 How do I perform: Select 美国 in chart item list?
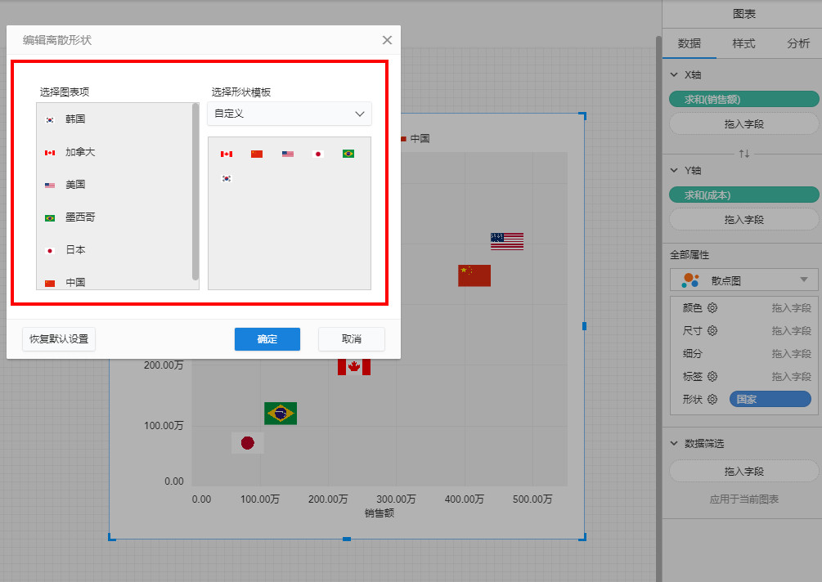[x=115, y=185]
